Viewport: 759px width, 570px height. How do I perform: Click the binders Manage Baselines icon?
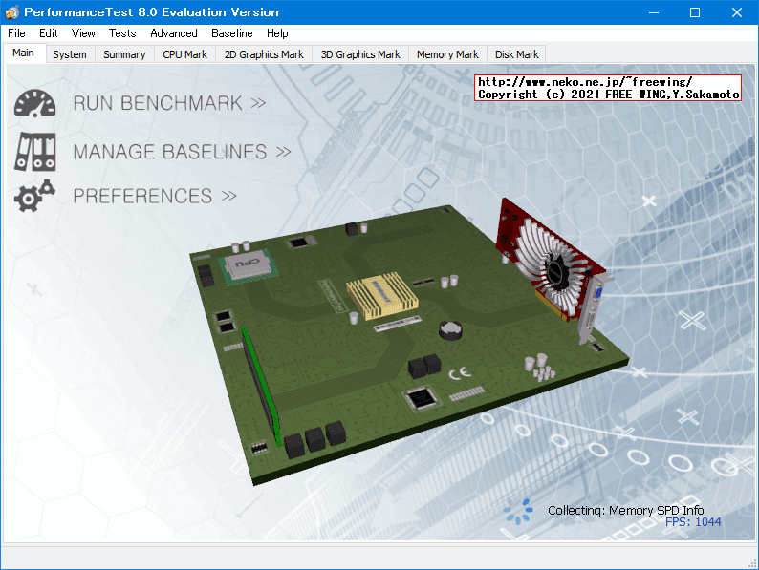(x=34, y=150)
